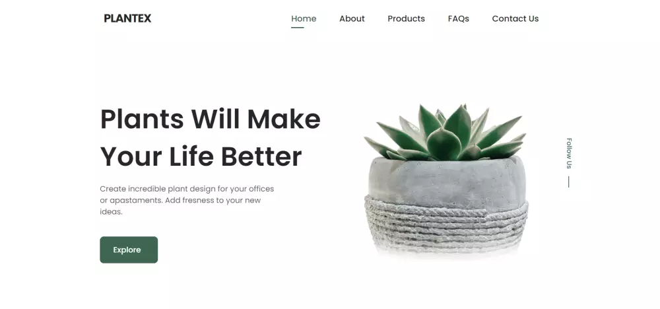Click the green underline beneath Home
Viewport: 660px width, 309px height.
pos(297,28)
